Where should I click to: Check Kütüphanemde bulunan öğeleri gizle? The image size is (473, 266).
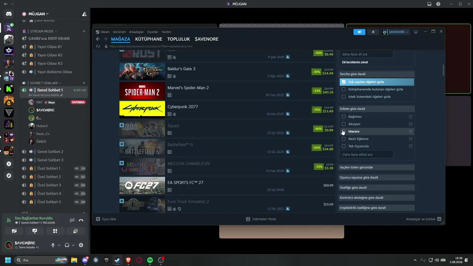[x=344, y=89]
